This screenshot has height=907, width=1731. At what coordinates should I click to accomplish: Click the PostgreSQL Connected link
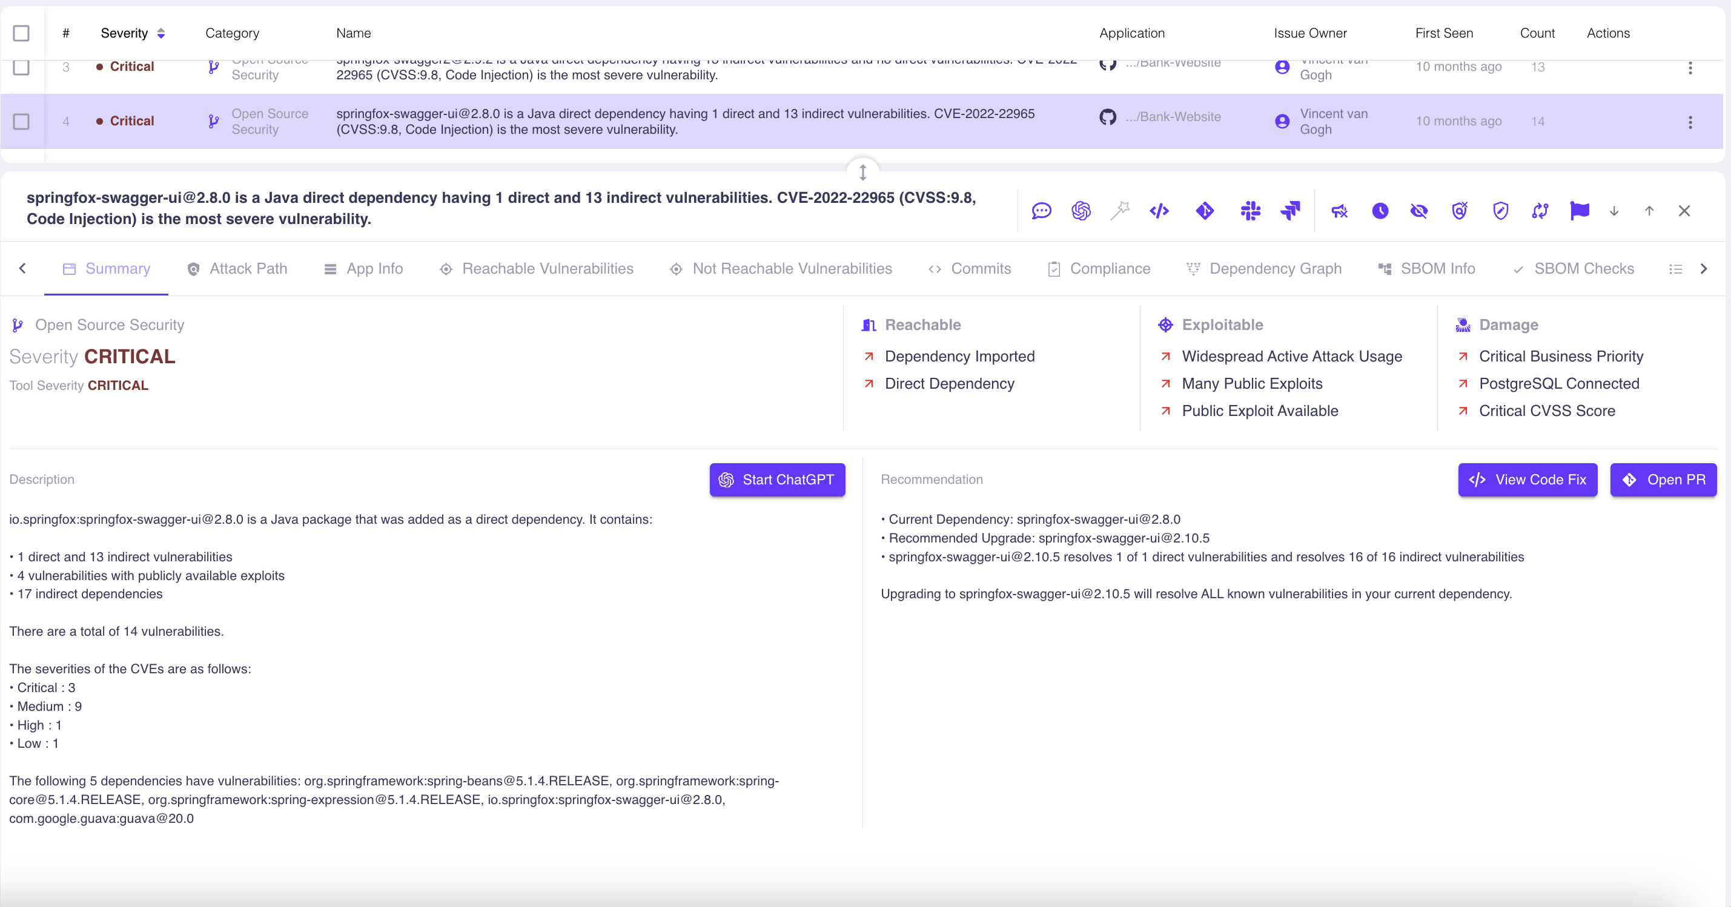pyautogui.click(x=1559, y=384)
